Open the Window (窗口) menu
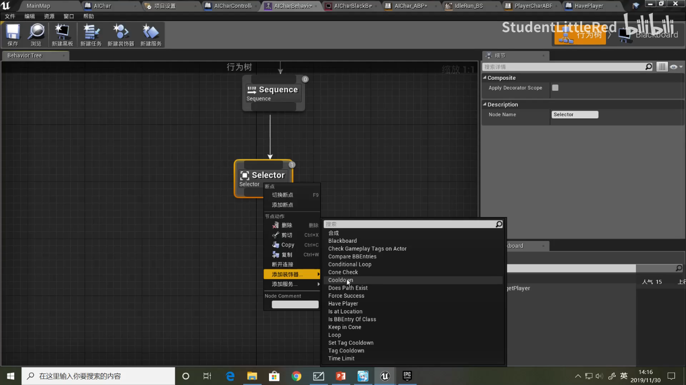The width and height of the screenshot is (686, 385). click(x=69, y=17)
